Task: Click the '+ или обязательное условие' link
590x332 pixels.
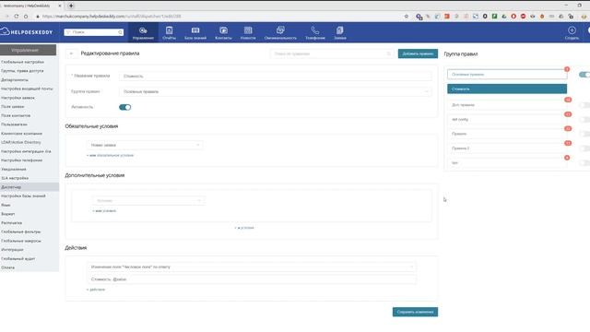Action: point(111,156)
